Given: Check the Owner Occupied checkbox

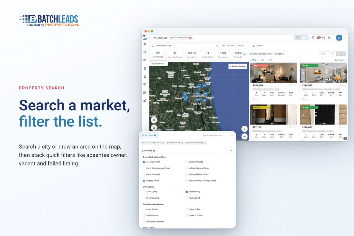Looking at the screenshot, I should tap(144, 174).
